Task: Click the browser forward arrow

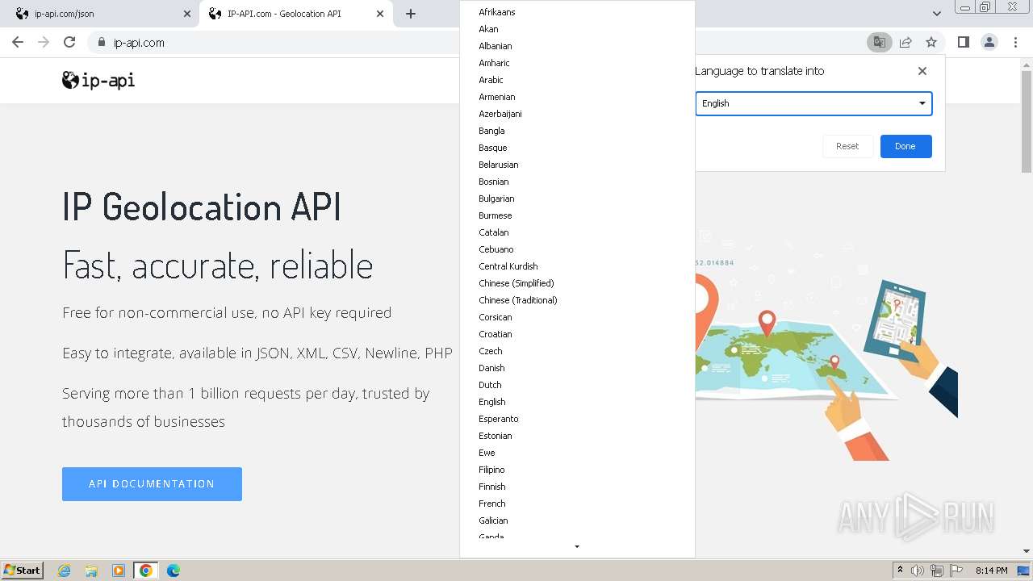Action: 44,43
